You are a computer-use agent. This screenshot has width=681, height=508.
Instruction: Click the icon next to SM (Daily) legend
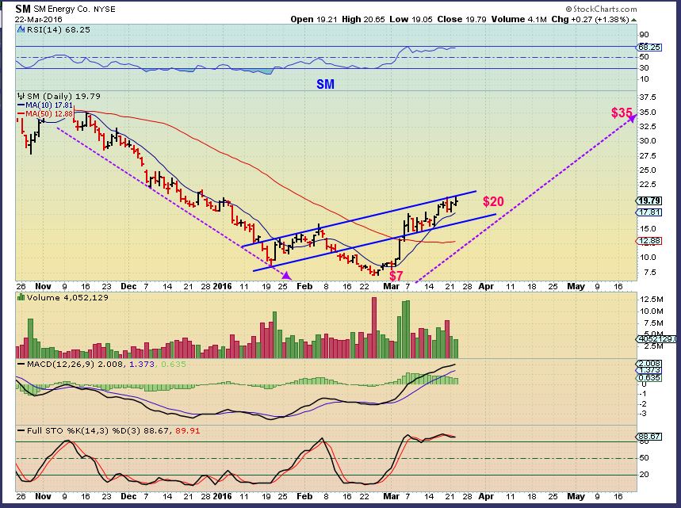pos(20,95)
